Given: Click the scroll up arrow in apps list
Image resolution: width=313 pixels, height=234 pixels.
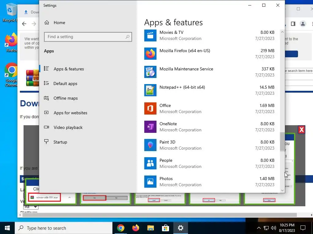Looking at the screenshot, I should [282, 32].
